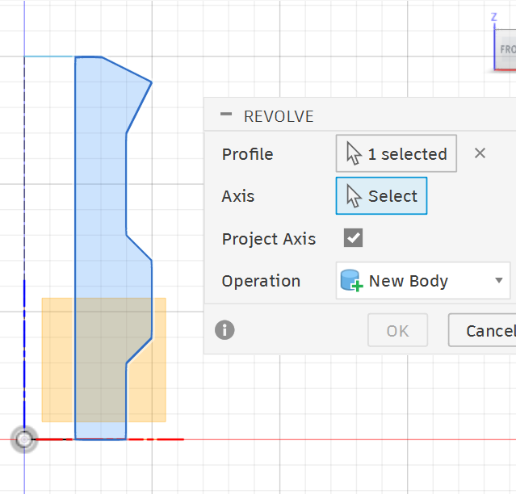The width and height of the screenshot is (516, 494).
Task: Click the Operation label
Action: pos(261,281)
